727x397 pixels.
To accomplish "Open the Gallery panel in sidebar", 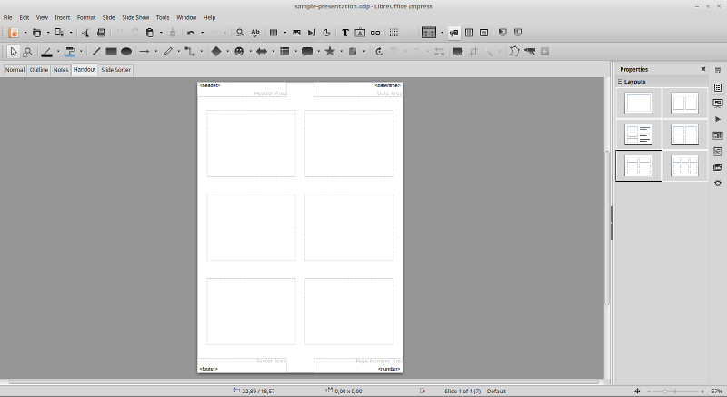I will tap(718, 167).
